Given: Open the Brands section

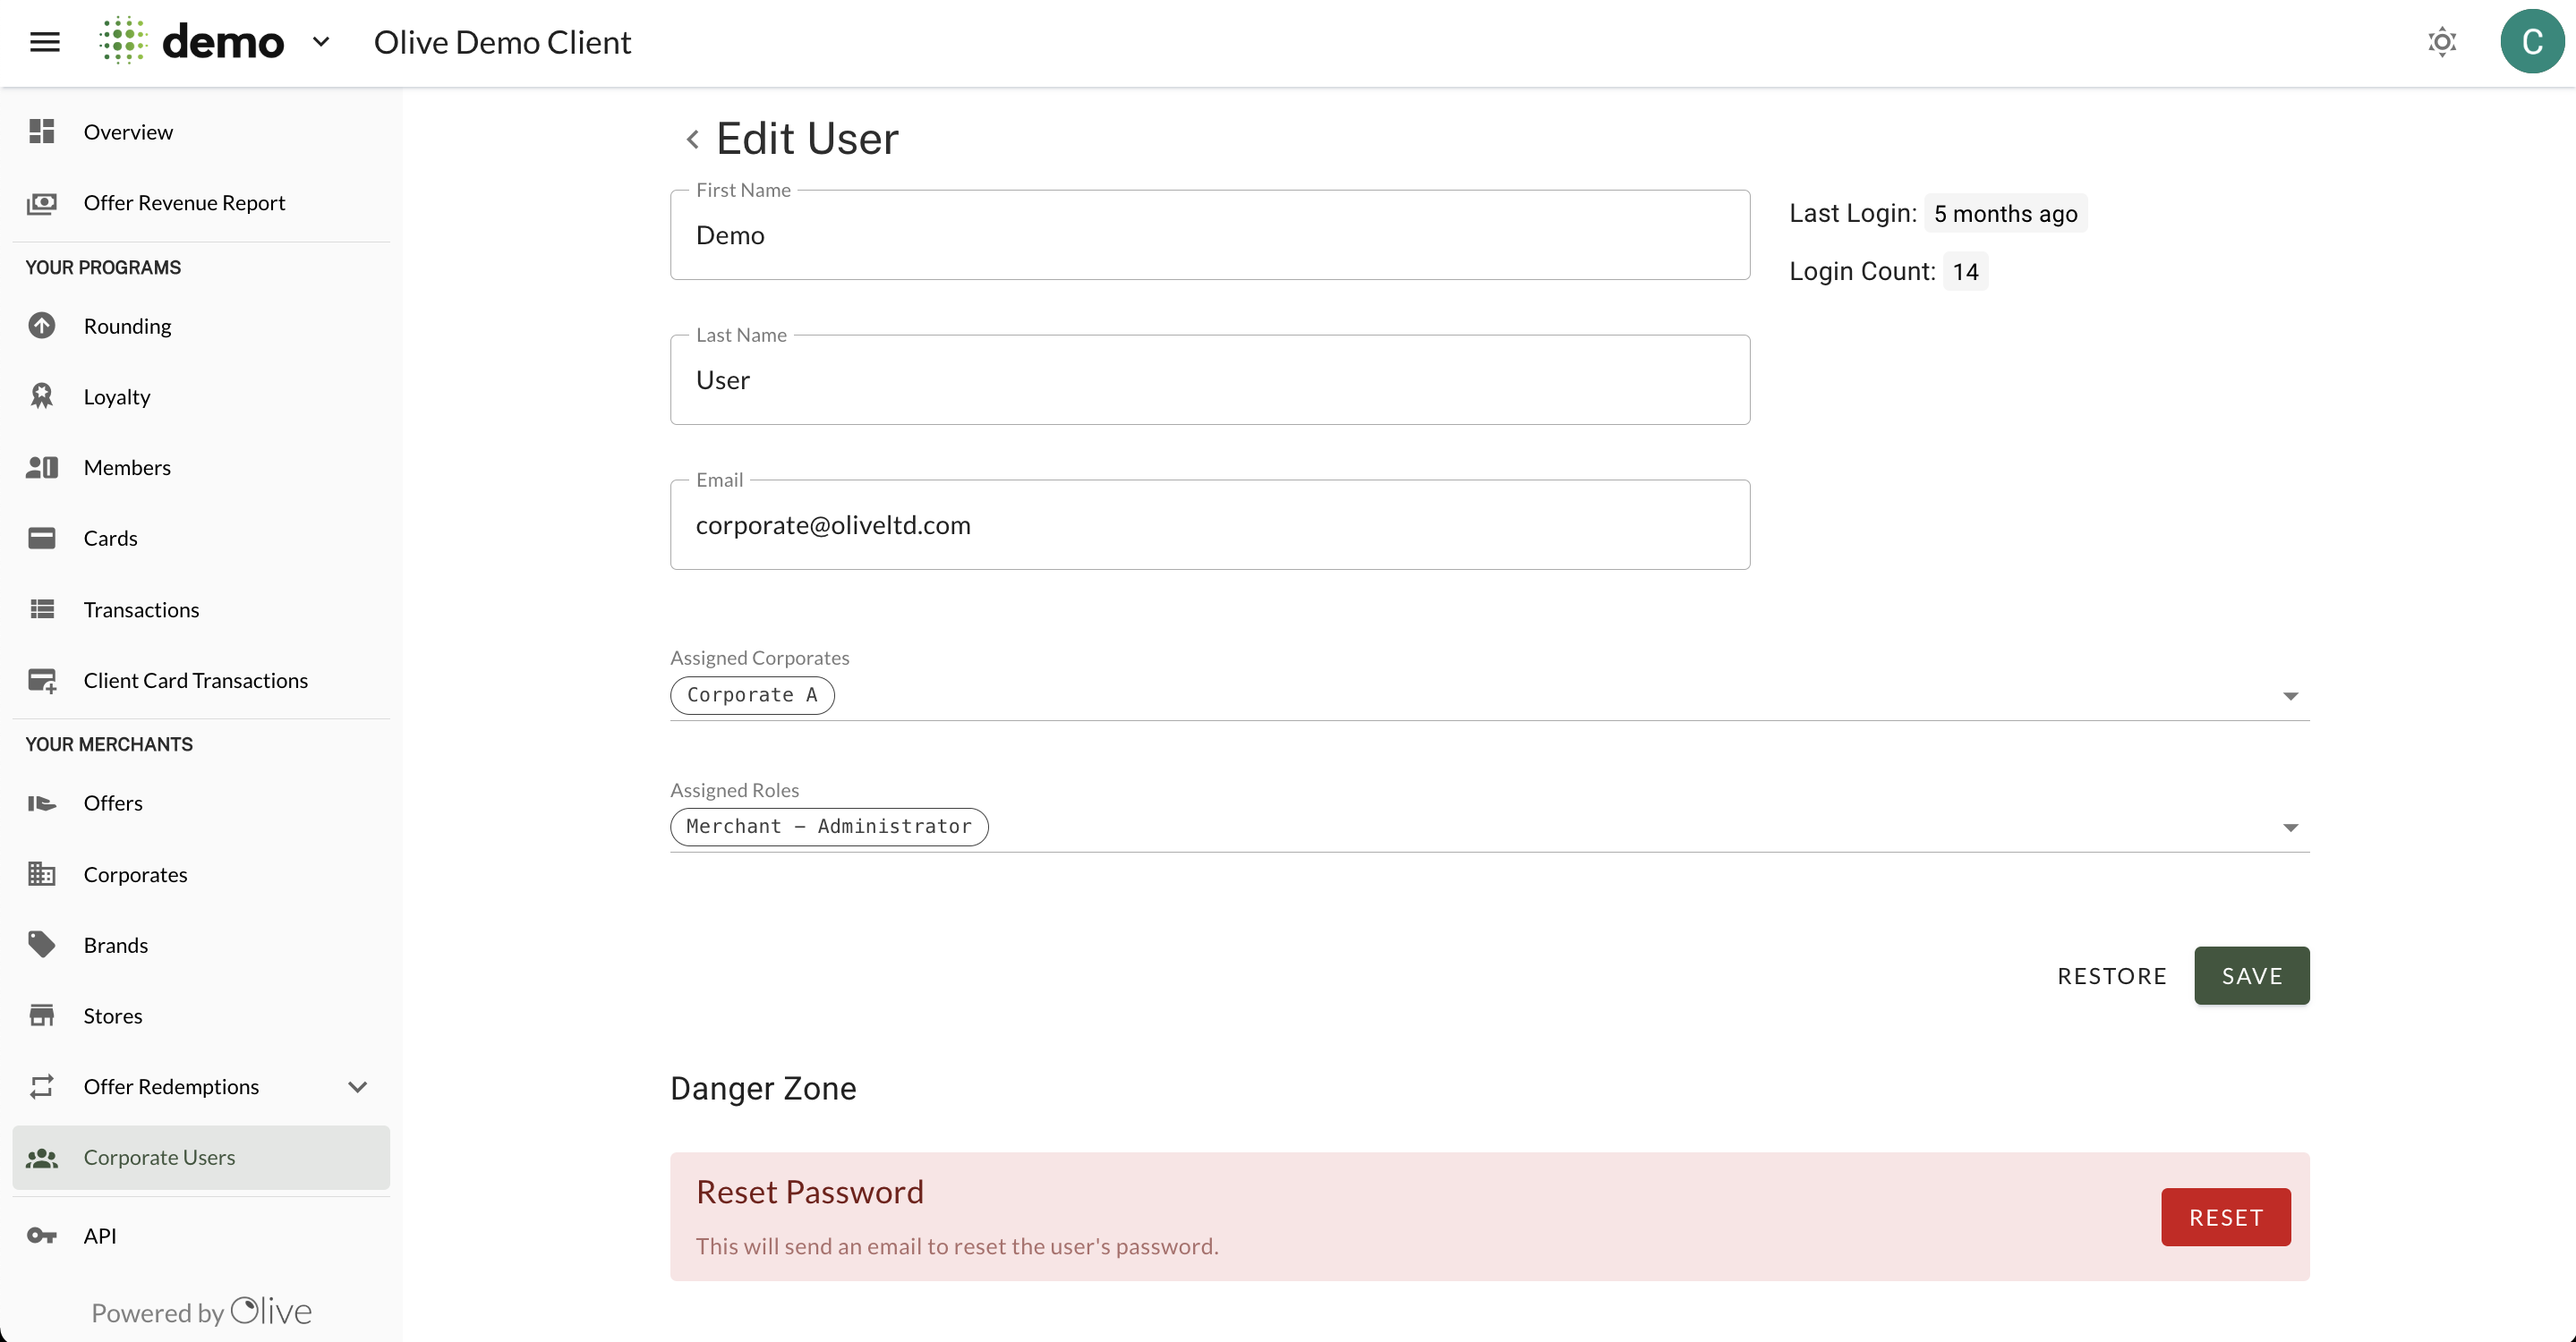Looking at the screenshot, I should 201,946.
